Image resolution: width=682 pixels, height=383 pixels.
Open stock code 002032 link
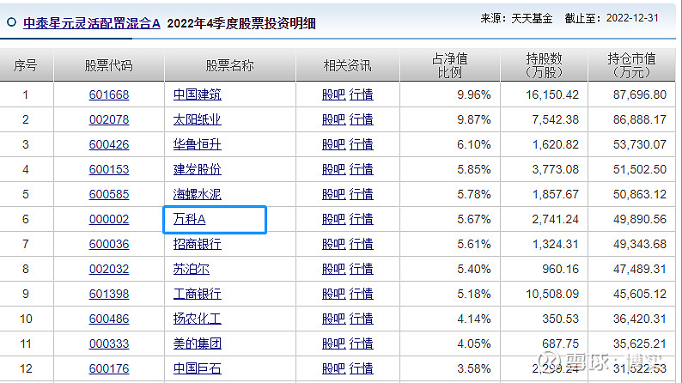(109, 269)
